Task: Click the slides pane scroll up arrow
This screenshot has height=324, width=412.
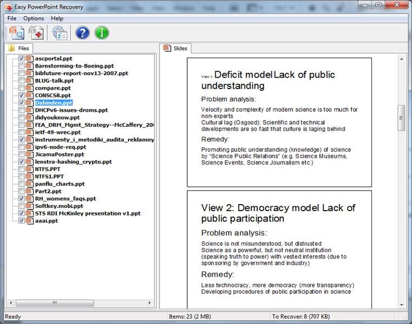Action: pos(402,59)
